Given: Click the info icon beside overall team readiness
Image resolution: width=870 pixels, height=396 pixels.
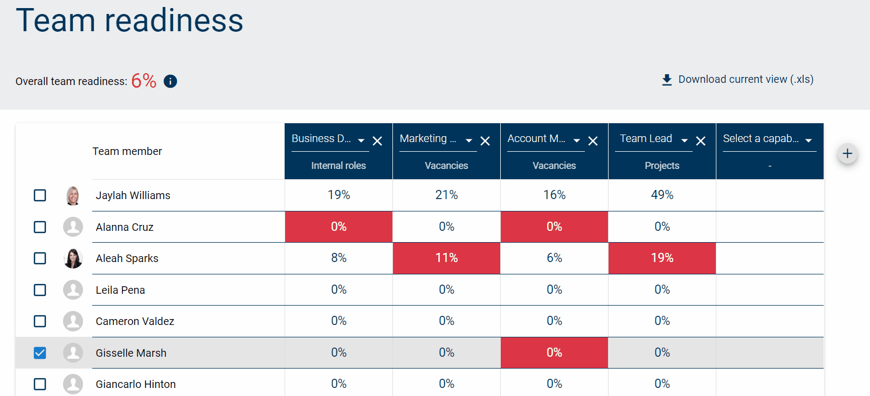Looking at the screenshot, I should click(x=170, y=81).
